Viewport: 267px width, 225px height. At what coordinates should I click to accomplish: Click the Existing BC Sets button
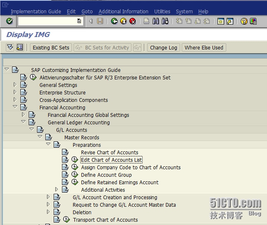coord(51,47)
